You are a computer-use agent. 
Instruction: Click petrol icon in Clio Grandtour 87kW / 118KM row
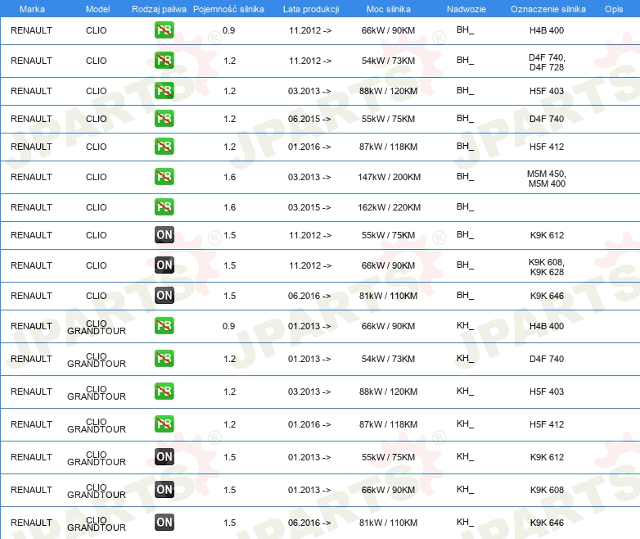(164, 423)
